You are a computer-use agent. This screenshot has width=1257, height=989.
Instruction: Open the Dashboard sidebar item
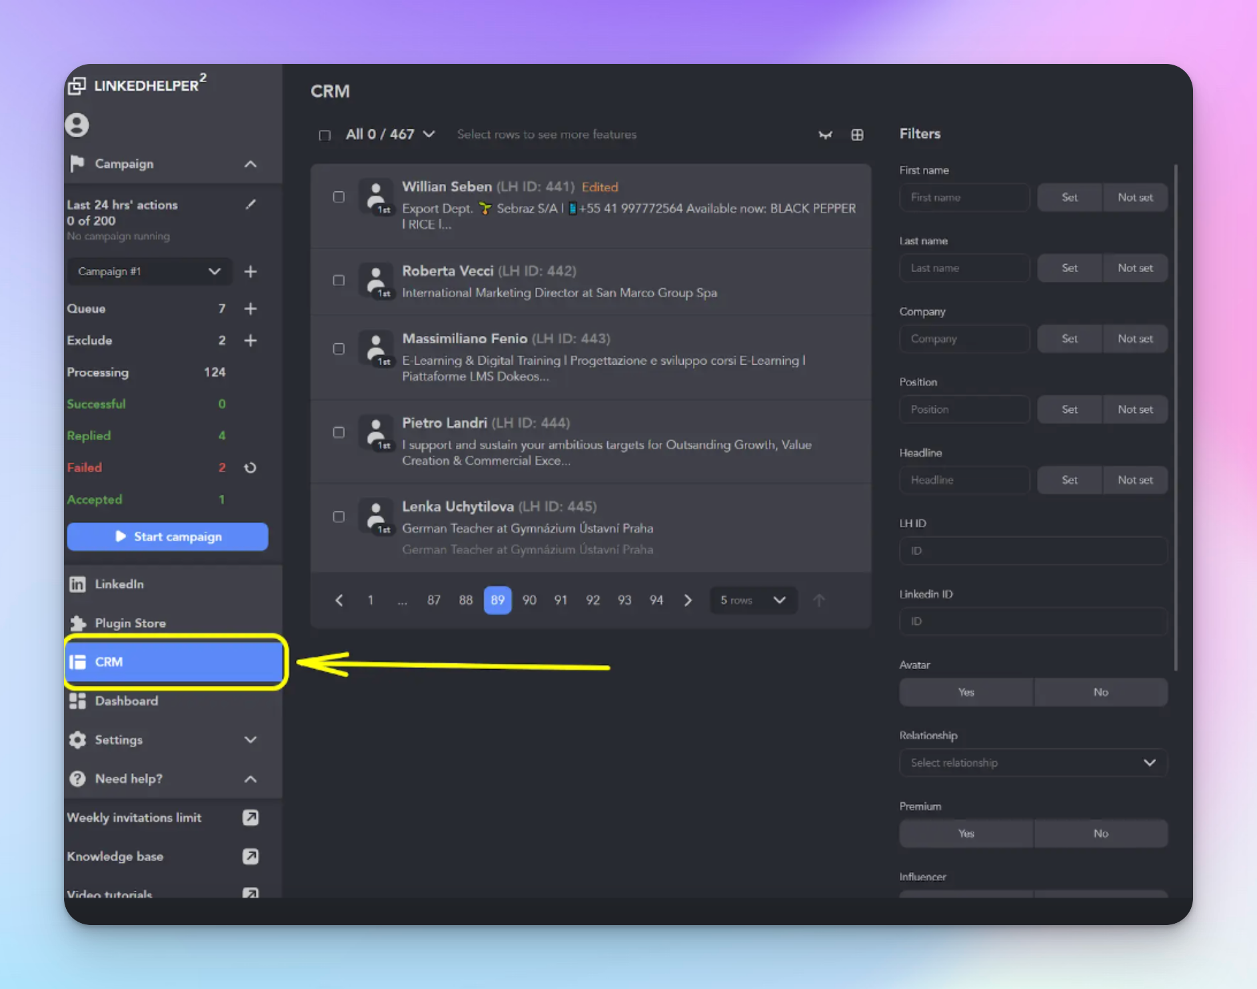point(173,701)
